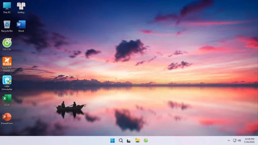Image resolution: width=258 pixels, height=145 pixels.
Task: Launch File Explorer from the taskbar
Action: [137, 140]
